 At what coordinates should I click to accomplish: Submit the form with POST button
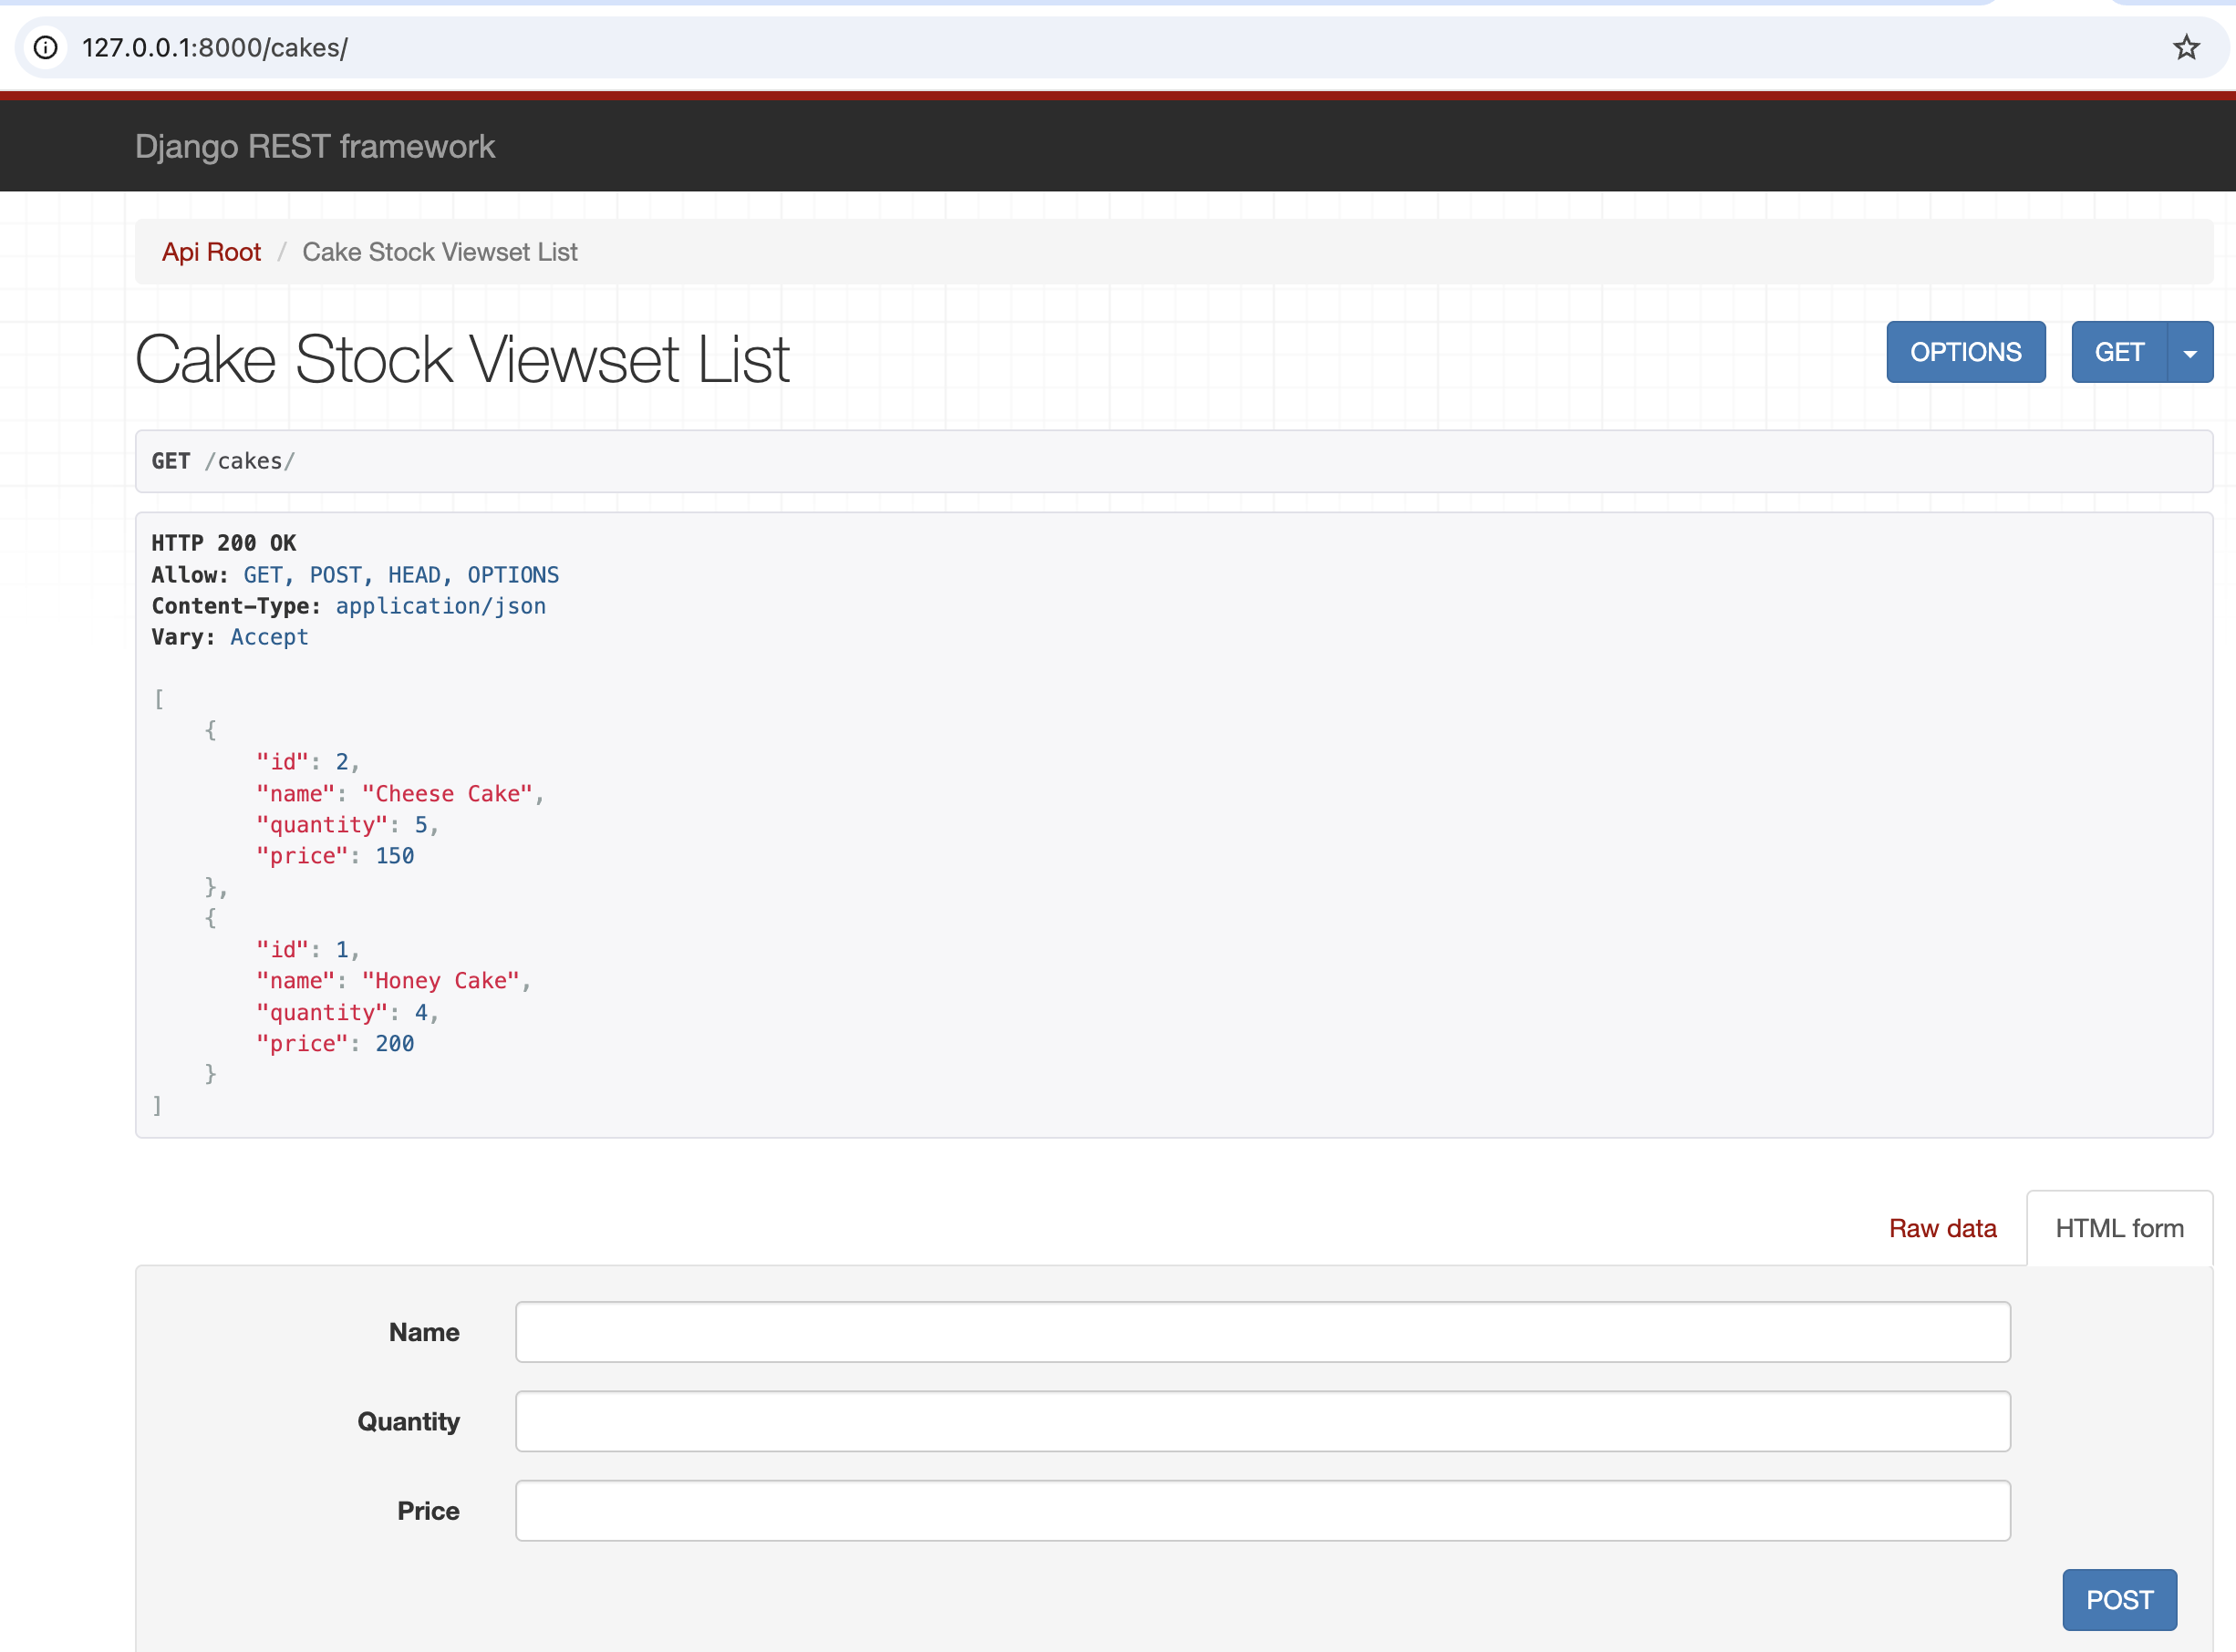(2119, 1600)
